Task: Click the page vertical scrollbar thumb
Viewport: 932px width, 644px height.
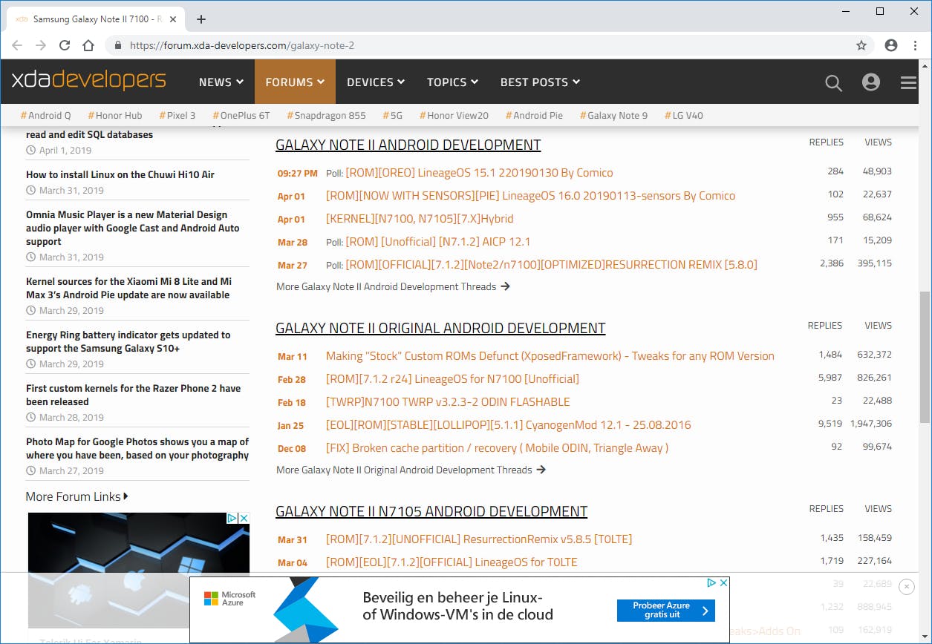Action: 925,356
